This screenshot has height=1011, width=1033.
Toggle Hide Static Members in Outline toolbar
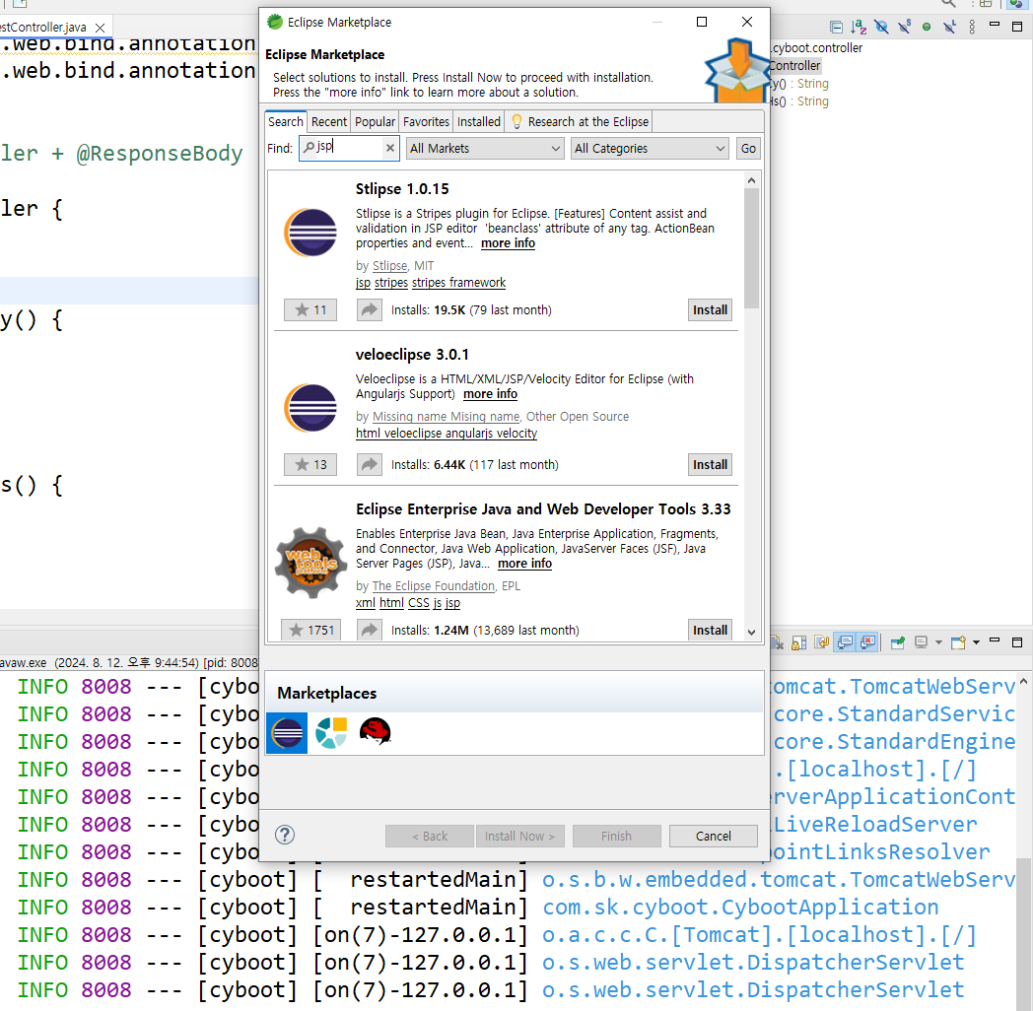pyautogui.click(x=905, y=27)
